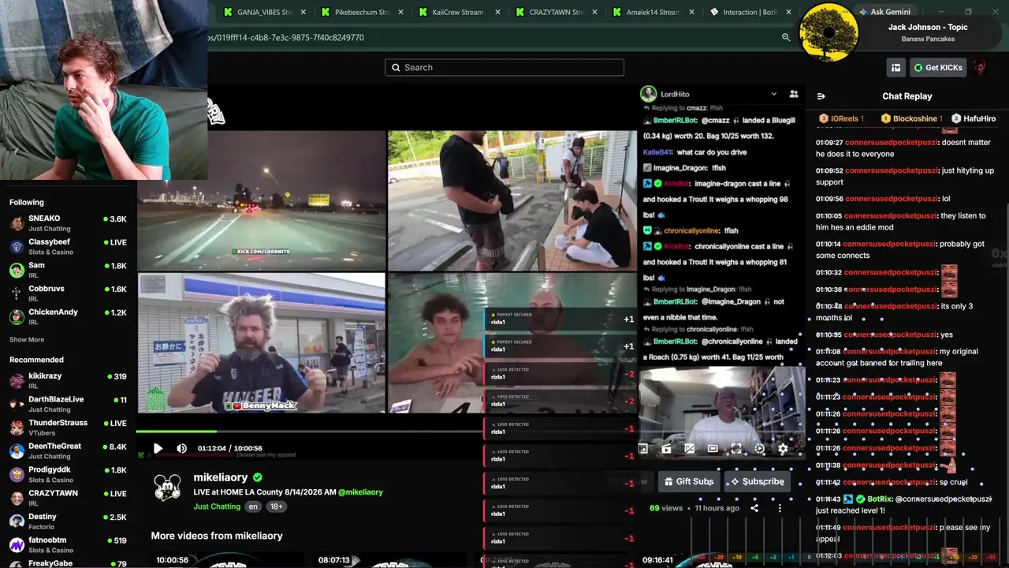1009x568 pixels.
Task: Open Cobbruvs channel in sidebar
Action: 68,293
